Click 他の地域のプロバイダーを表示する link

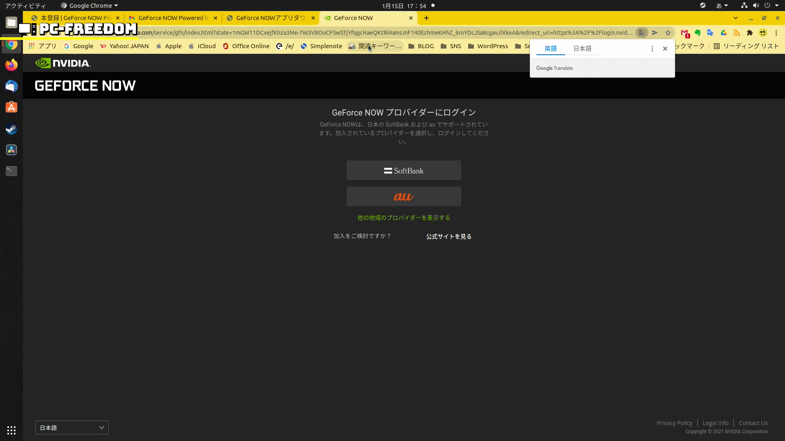(404, 218)
